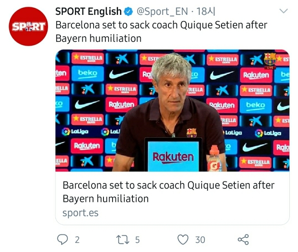Open the share icon menu
Image resolution: width=298 pixels, height=252 pixels.
243,239
